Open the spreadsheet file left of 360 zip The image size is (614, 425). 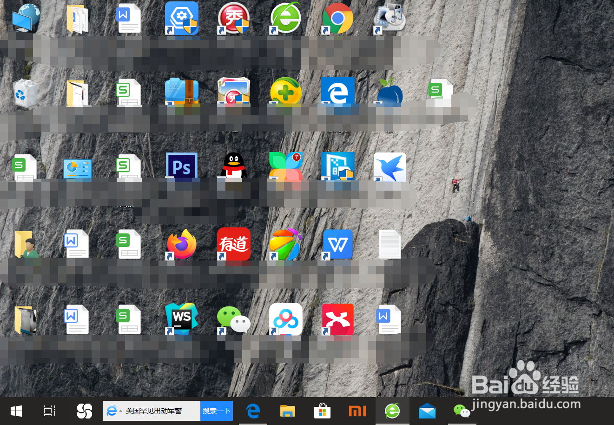[128, 93]
